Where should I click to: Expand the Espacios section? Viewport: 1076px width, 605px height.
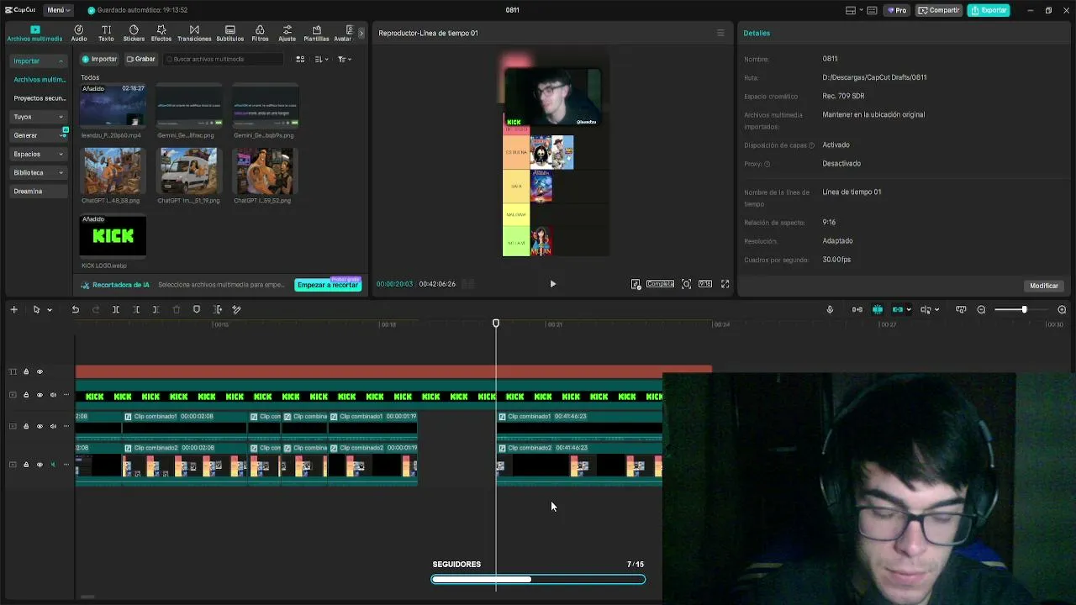click(39, 154)
